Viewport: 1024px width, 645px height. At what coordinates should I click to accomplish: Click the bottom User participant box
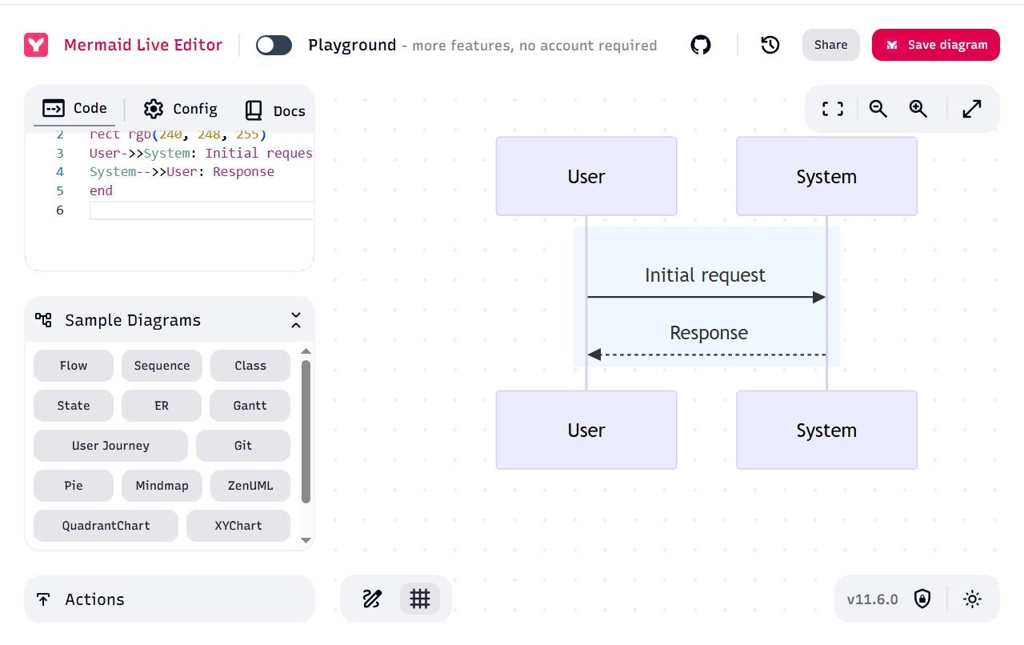click(586, 430)
